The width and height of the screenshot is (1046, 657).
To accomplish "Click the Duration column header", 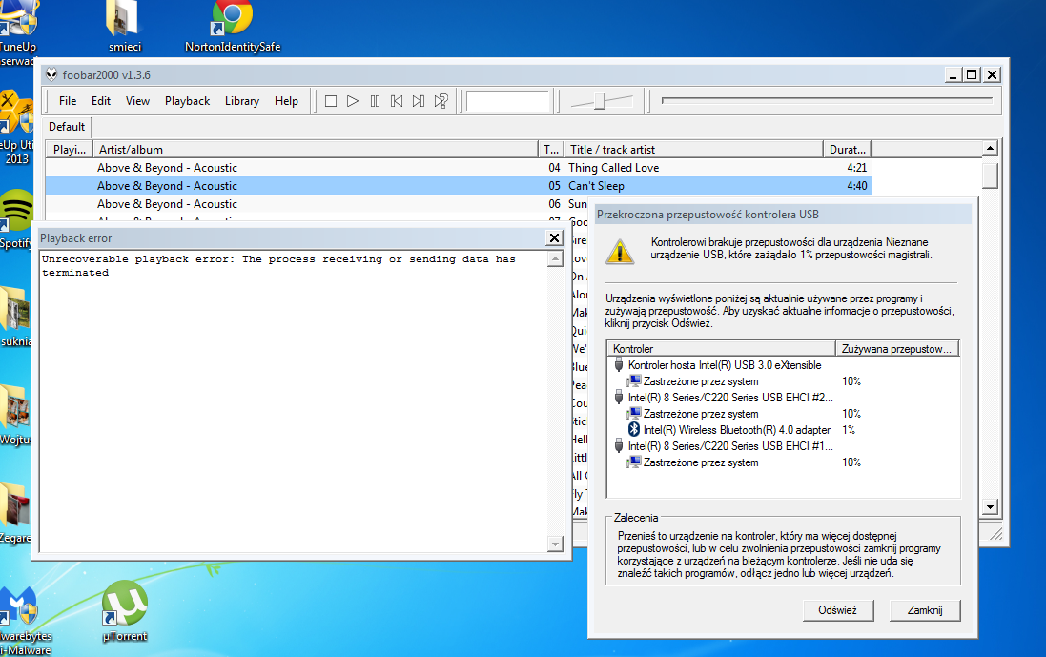I will click(848, 150).
